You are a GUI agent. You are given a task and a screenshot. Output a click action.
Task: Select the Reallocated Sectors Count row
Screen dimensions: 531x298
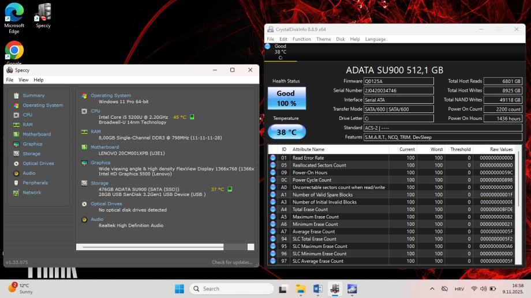[391, 165]
